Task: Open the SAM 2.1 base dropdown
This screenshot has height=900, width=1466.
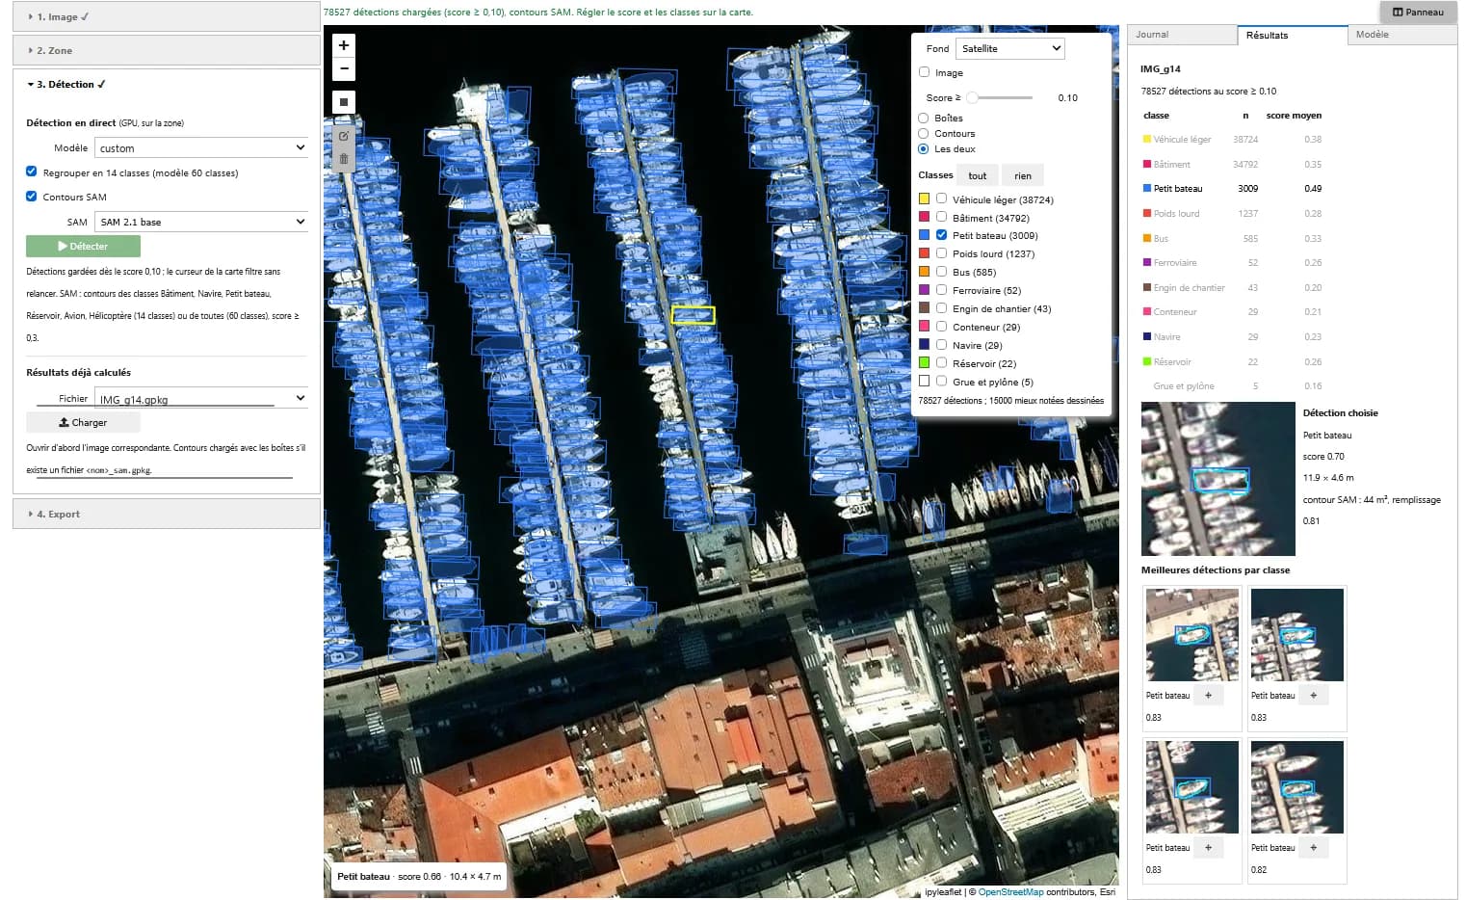Action: click(x=201, y=222)
